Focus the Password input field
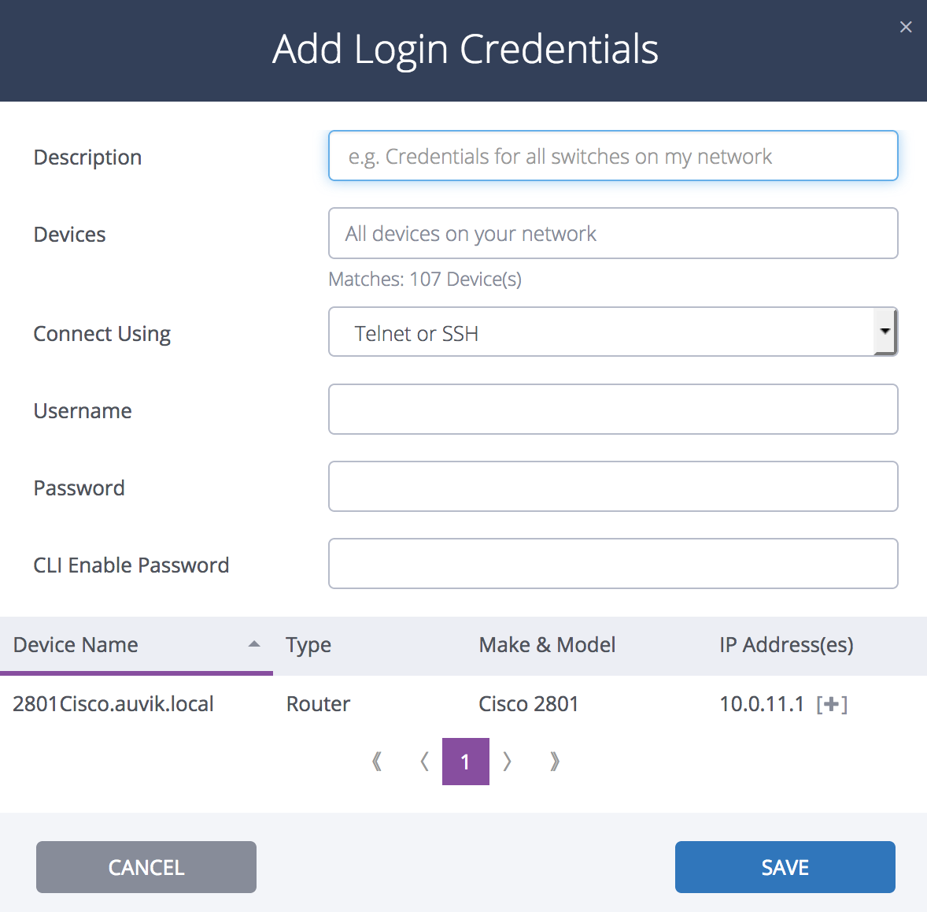Screen dimensions: 927x912 (x=612, y=487)
